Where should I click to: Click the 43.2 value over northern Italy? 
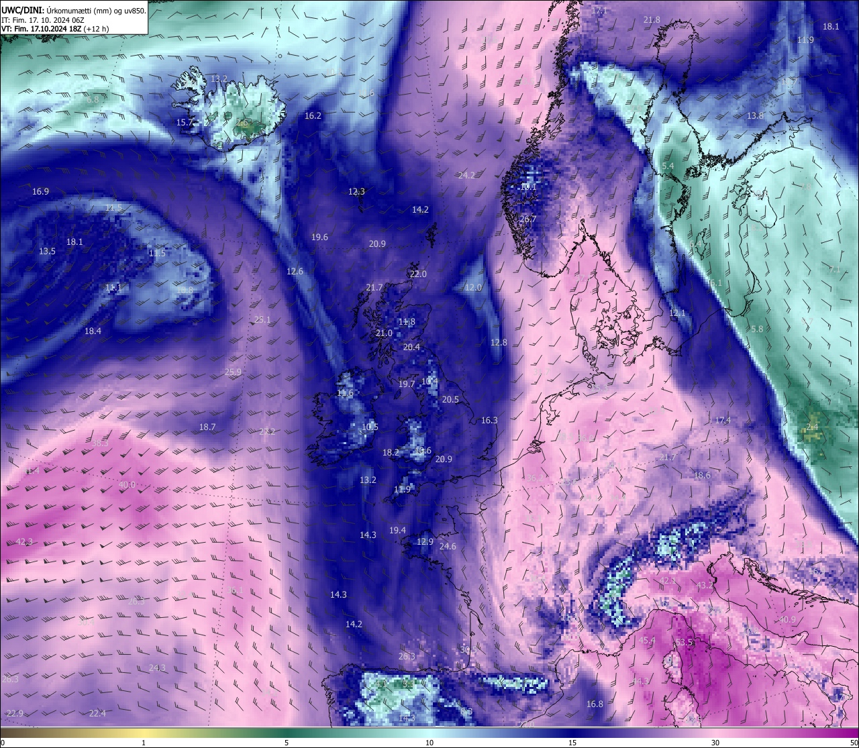tap(705, 585)
